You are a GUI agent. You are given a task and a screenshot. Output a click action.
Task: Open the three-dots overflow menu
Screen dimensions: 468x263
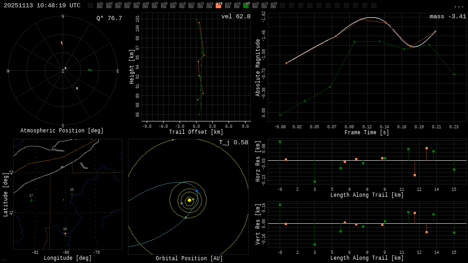(x=458, y=6)
